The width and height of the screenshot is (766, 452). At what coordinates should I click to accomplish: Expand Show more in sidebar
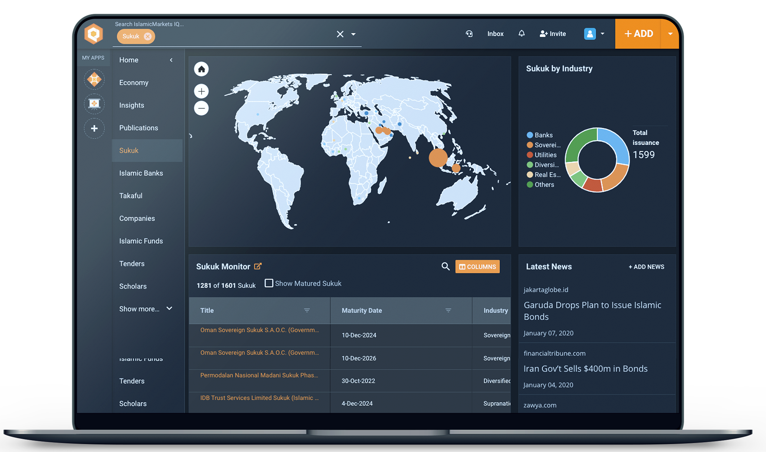pos(146,309)
